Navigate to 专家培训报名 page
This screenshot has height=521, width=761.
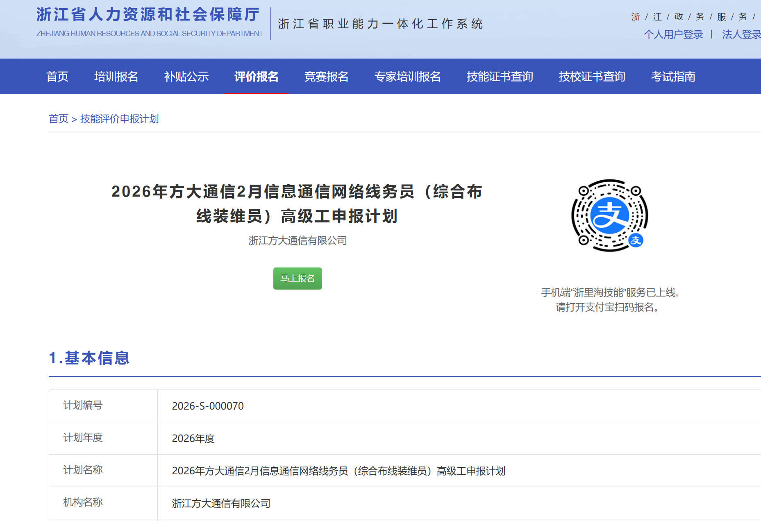point(407,77)
